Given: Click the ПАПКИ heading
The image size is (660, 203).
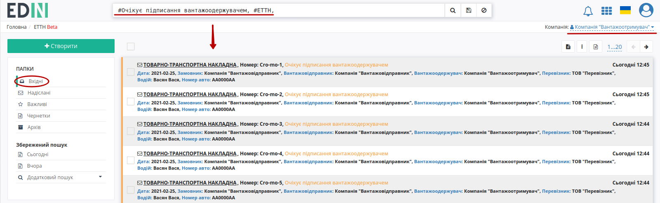Looking at the screenshot, I should 25,69.
